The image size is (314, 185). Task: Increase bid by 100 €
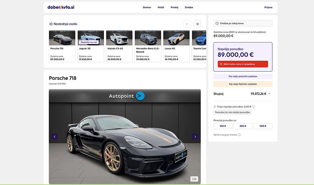pos(223,126)
